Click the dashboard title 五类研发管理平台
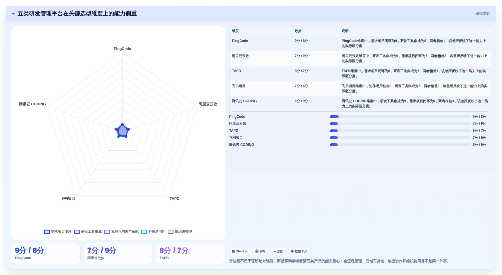The height and width of the screenshot is (275, 502). click(x=77, y=14)
